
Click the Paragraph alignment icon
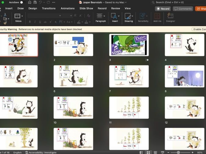tap(99, 16)
